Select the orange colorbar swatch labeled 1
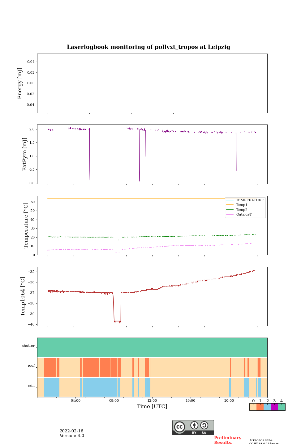This screenshot has height=446, width=297. [x=260, y=407]
